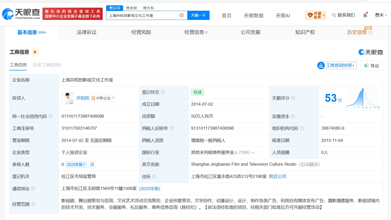391x220 pixels.
Task: Click the help icon next to 通信地址
Action: tap(33, 189)
